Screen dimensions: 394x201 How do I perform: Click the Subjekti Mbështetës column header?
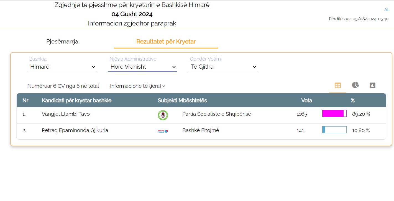pyautogui.click(x=182, y=101)
